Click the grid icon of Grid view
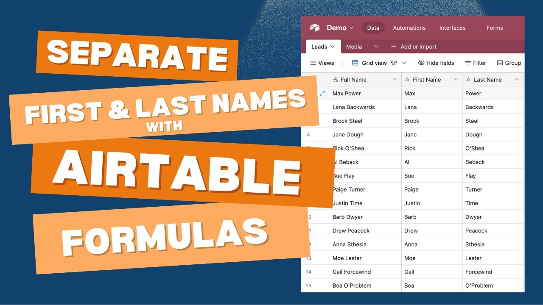 click(x=355, y=63)
